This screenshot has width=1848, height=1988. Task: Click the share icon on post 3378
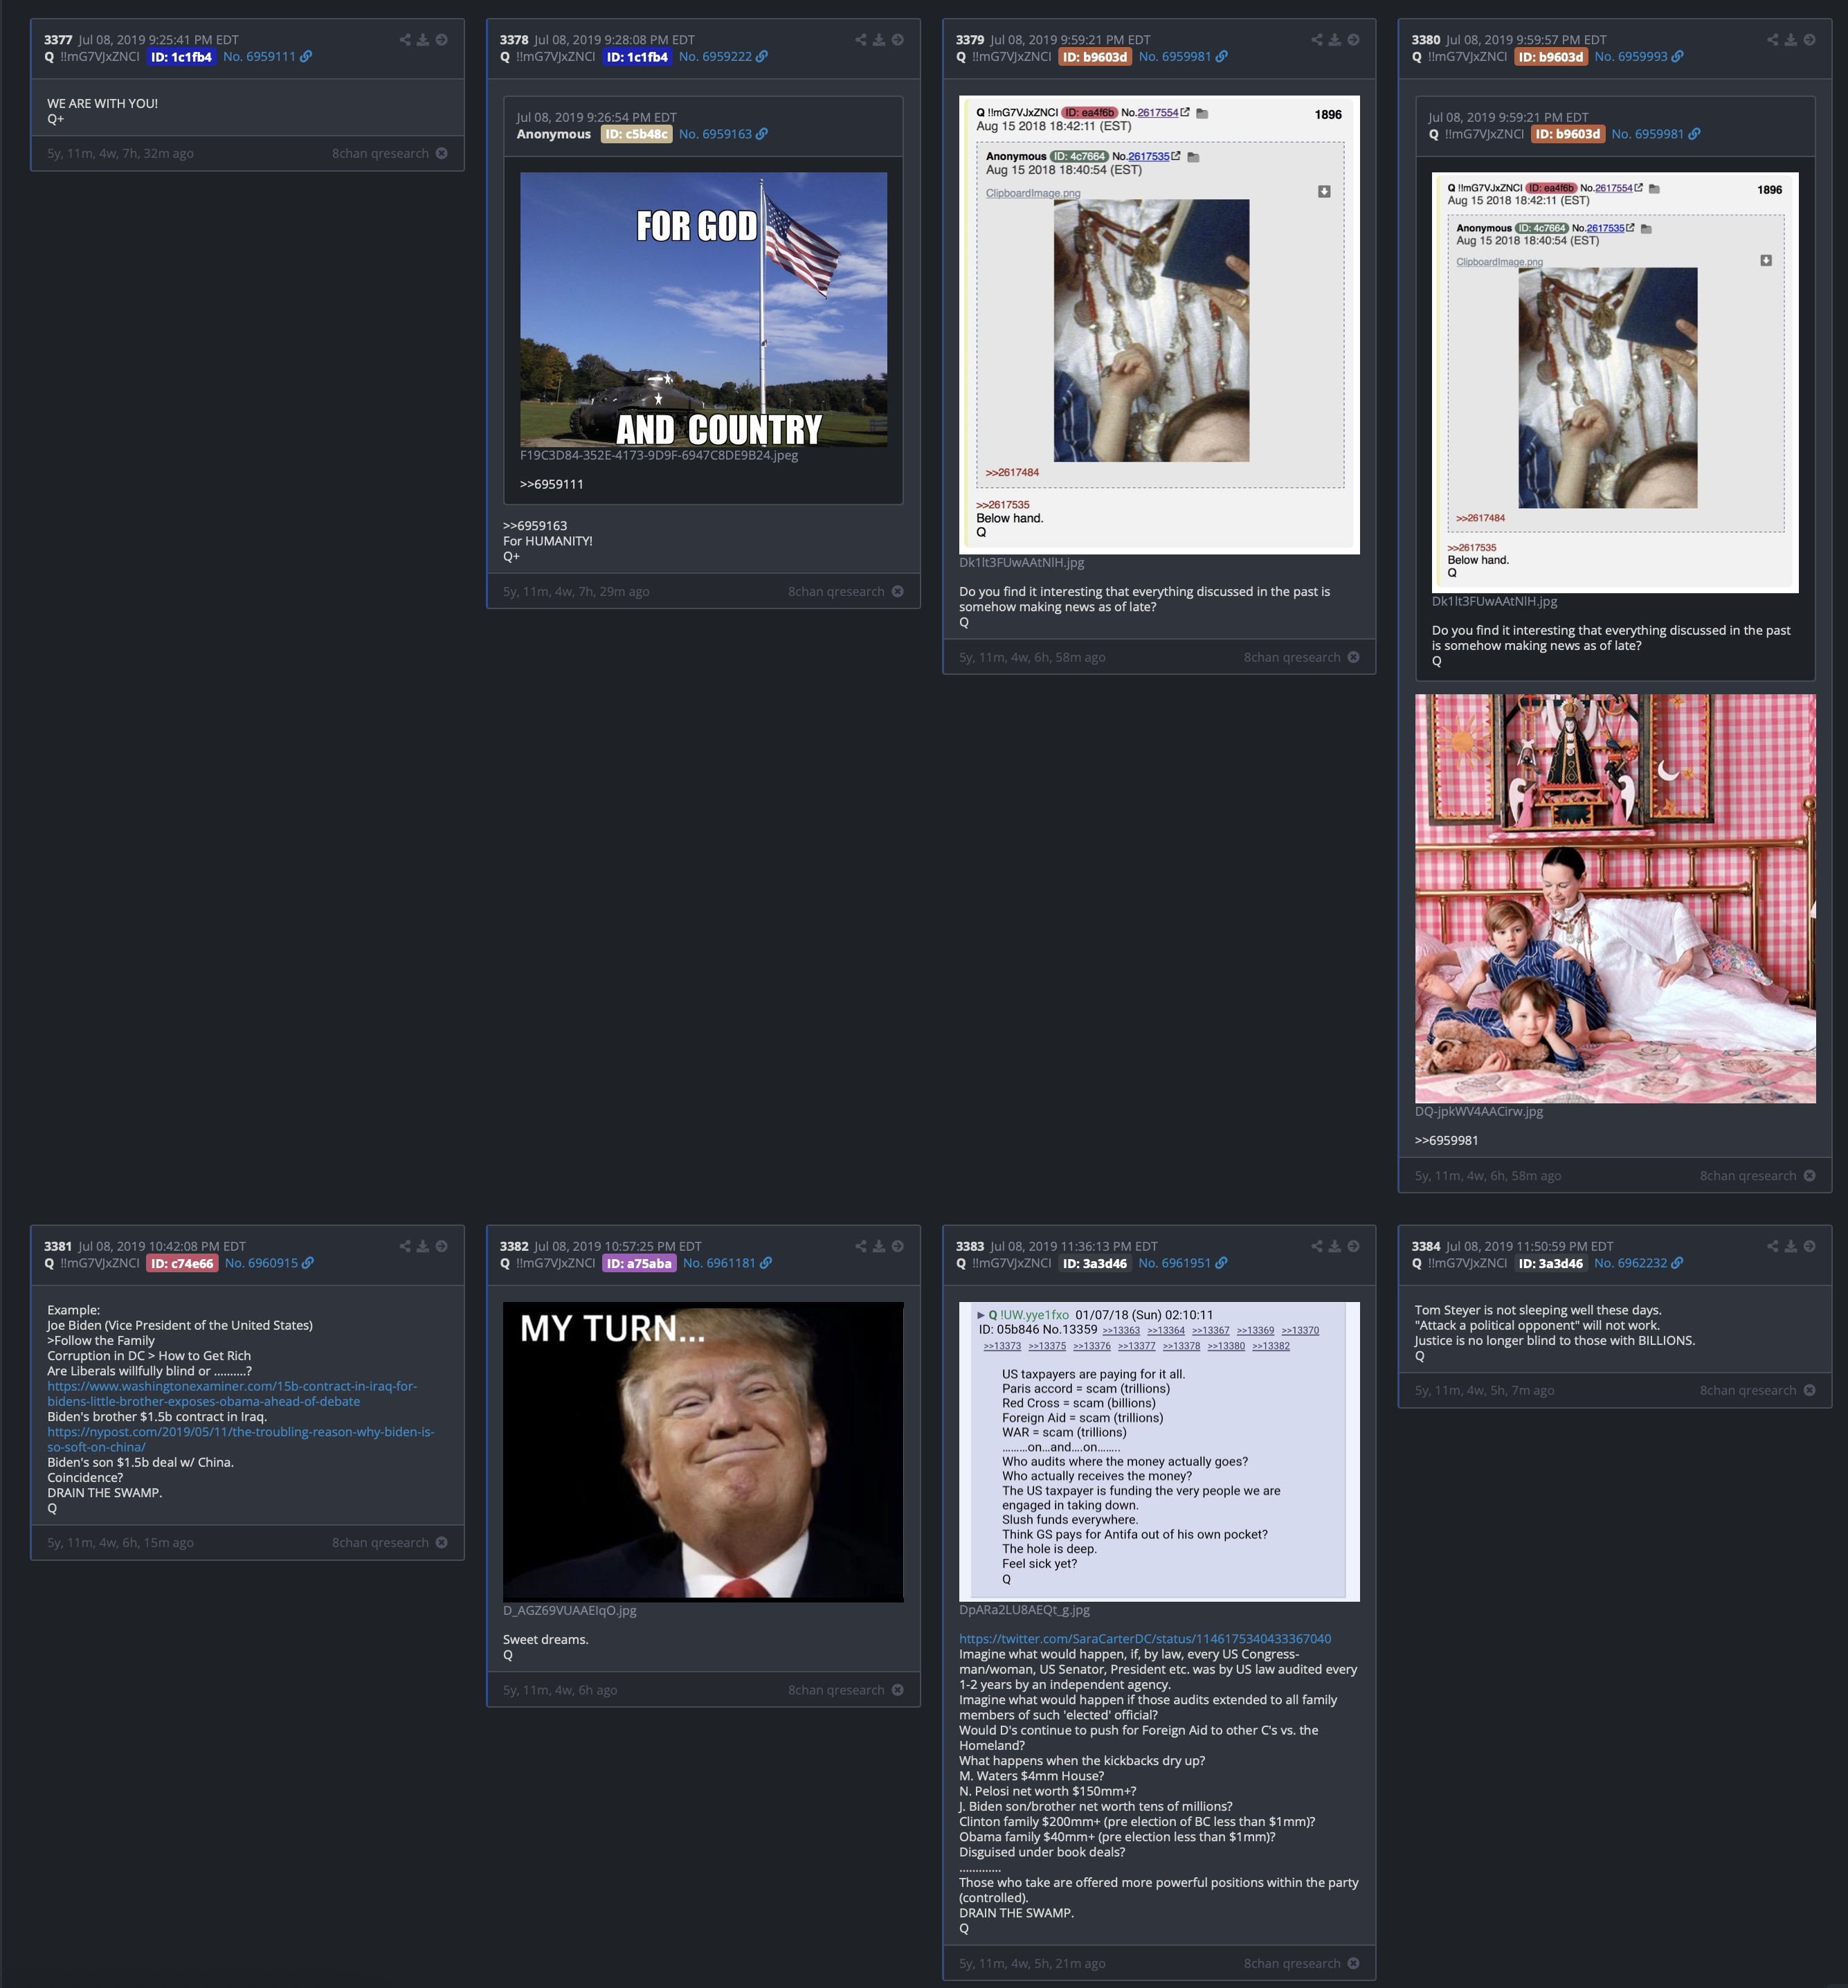(x=861, y=40)
